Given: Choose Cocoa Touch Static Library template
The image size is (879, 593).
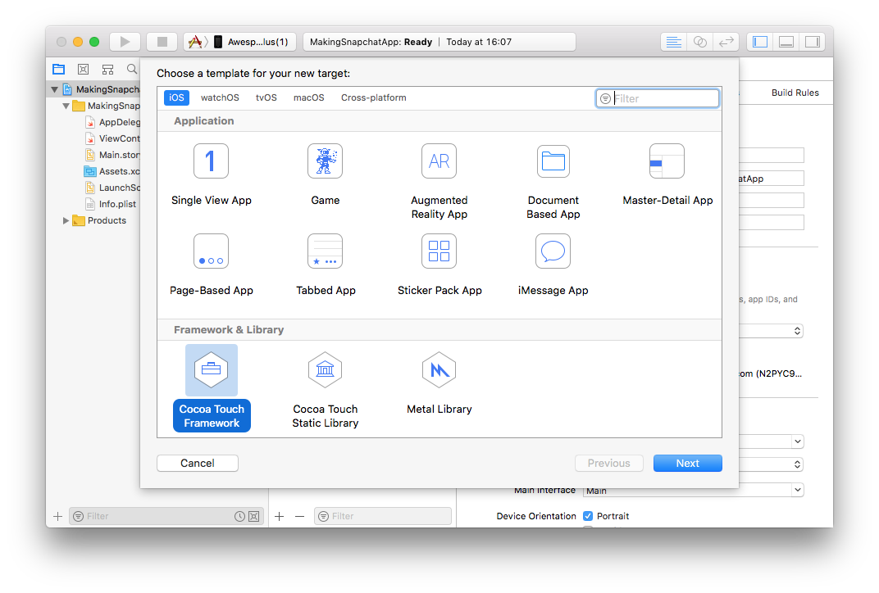Looking at the screenshot, I should (326, 389).
